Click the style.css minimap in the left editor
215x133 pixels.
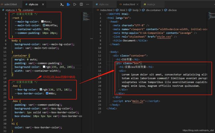click(86, 17)
